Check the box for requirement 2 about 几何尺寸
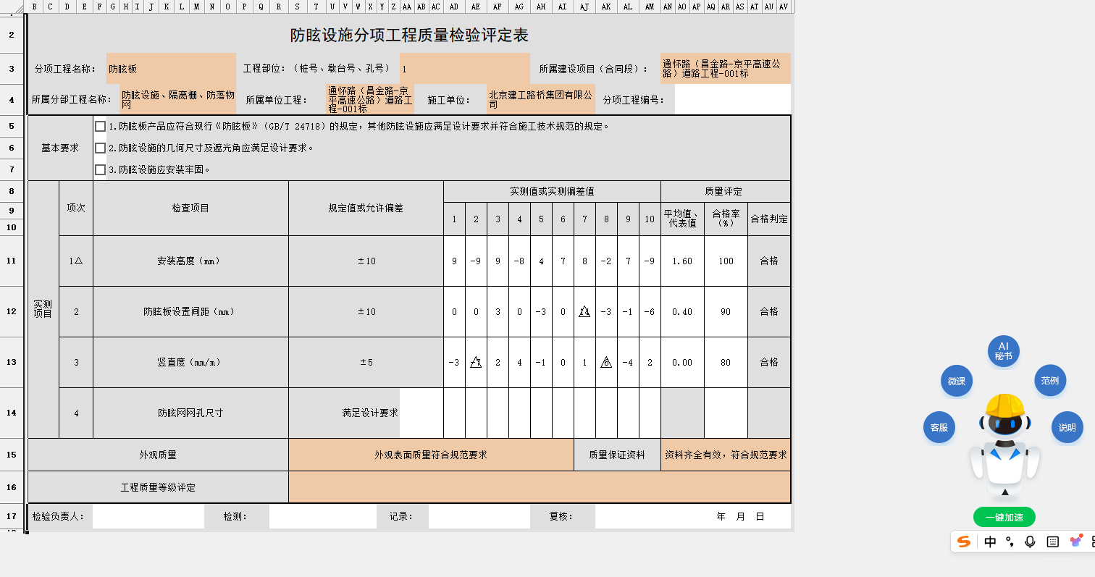The width and height of the screenshot is (1095, 577). pos(99,148)
